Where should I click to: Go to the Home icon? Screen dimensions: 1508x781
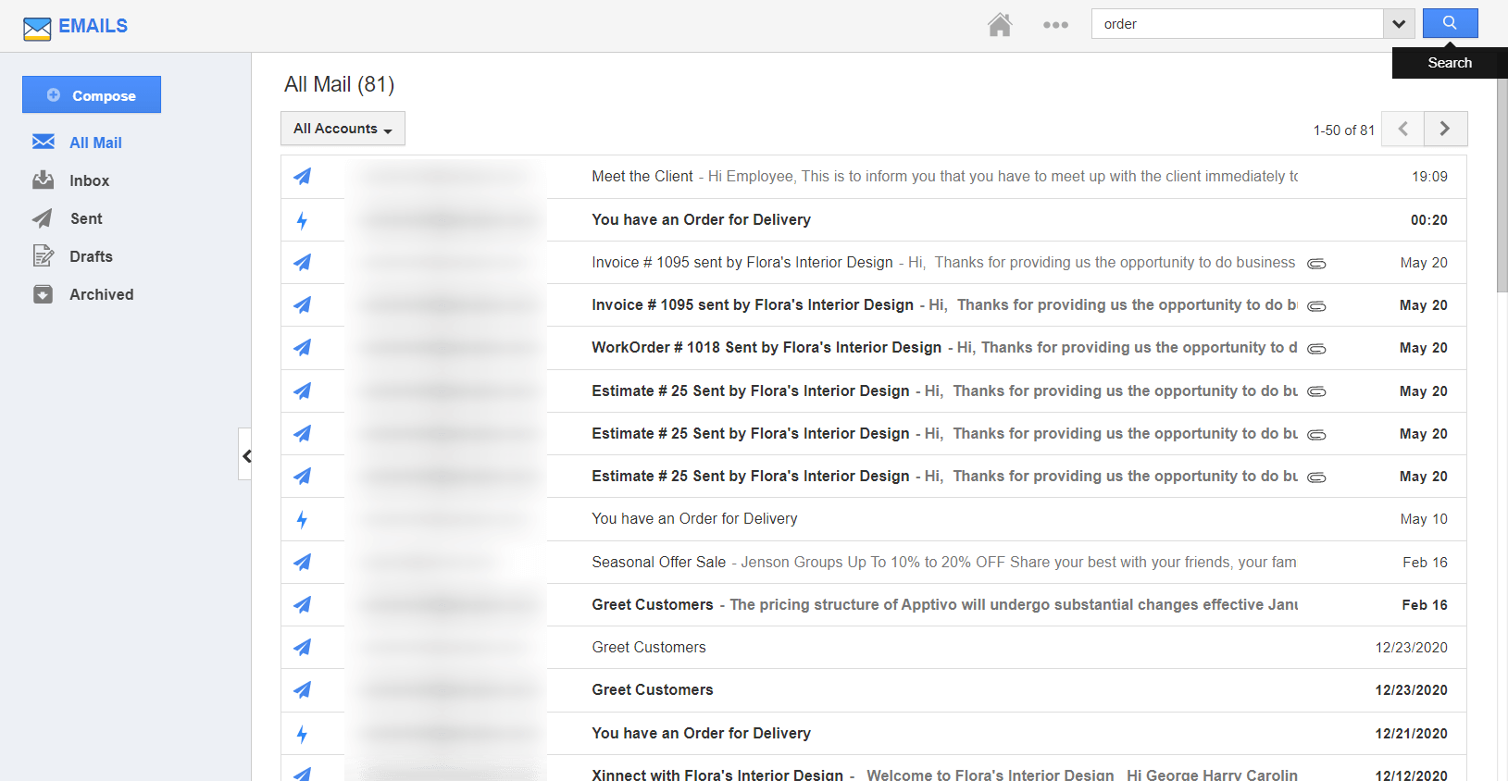(x=1000, y=24)
